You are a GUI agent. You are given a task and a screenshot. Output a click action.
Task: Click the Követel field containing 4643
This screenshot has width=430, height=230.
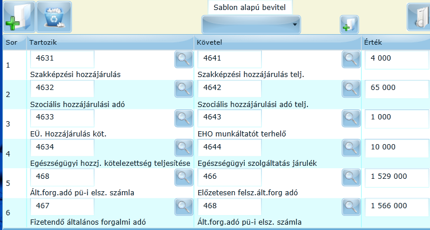pyautogui.click(x=229, y=118)
